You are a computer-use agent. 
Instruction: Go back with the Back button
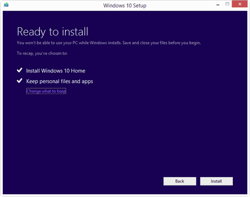click(180, 181)
